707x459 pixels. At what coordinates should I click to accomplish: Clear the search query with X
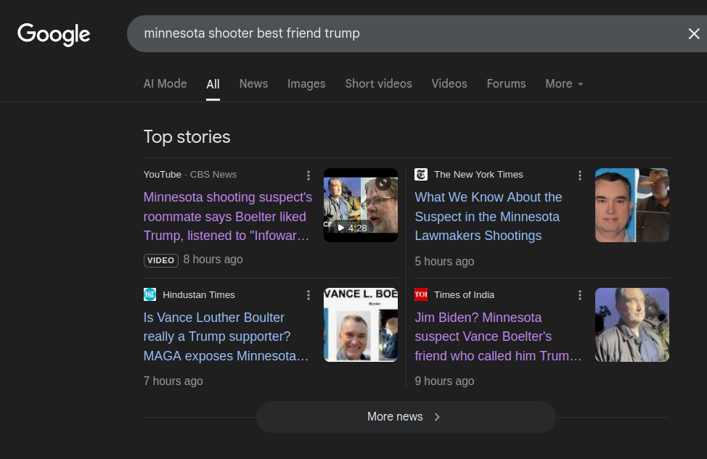(694, 34)
